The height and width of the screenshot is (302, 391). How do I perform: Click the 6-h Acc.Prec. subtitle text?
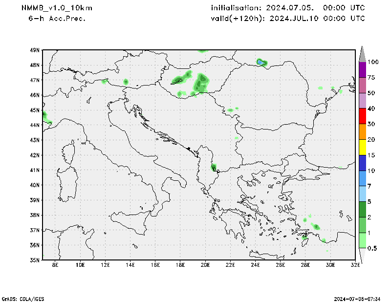(57, 18)
